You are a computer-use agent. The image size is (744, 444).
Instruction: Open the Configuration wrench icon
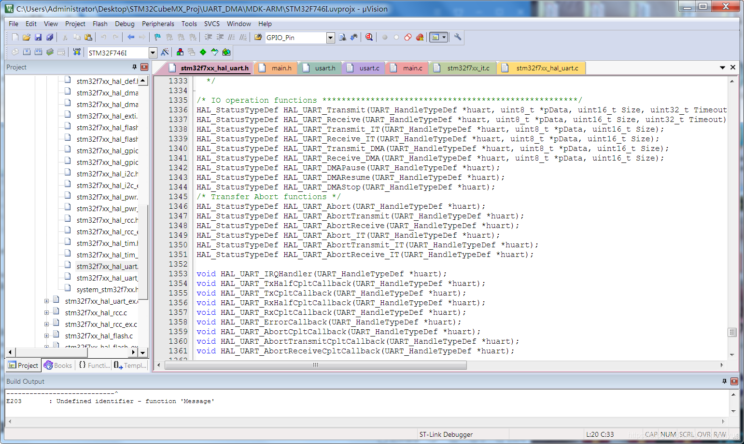point(458,38)
